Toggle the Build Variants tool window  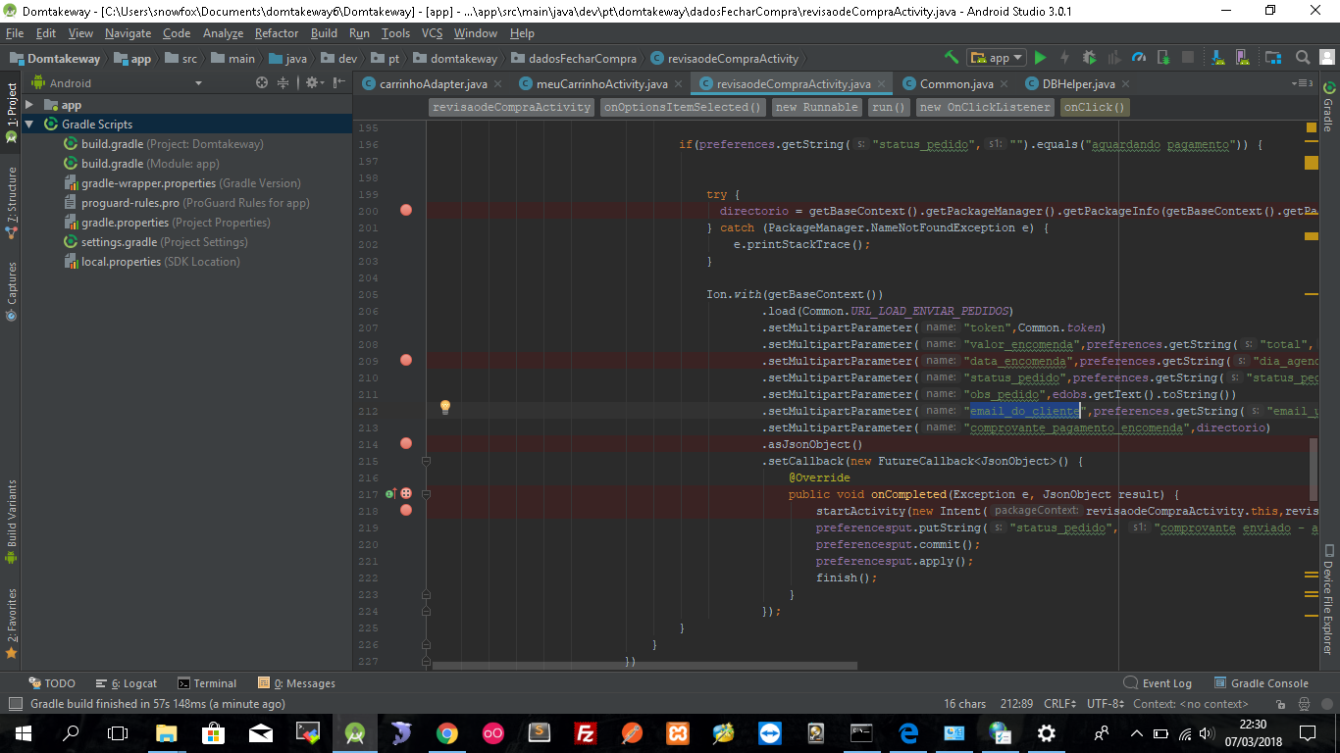pos(11,521)
